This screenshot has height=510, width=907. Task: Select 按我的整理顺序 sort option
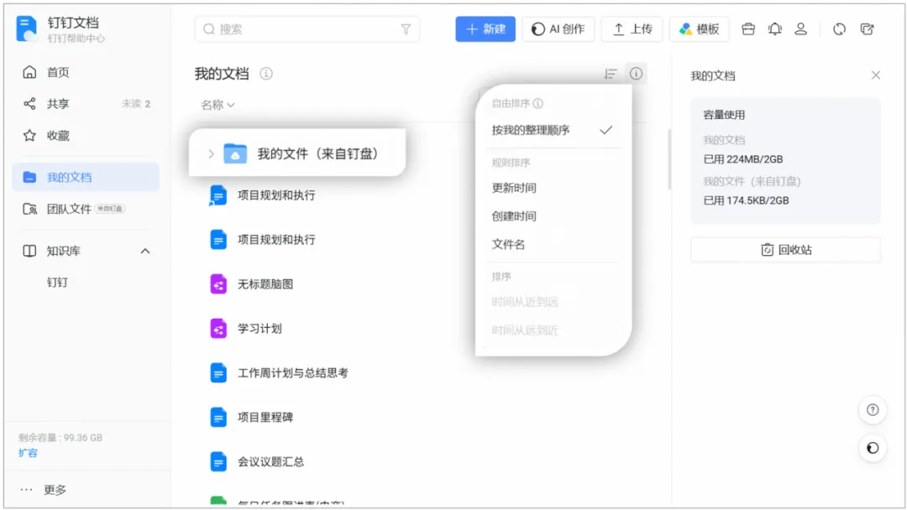pos(553,130)
